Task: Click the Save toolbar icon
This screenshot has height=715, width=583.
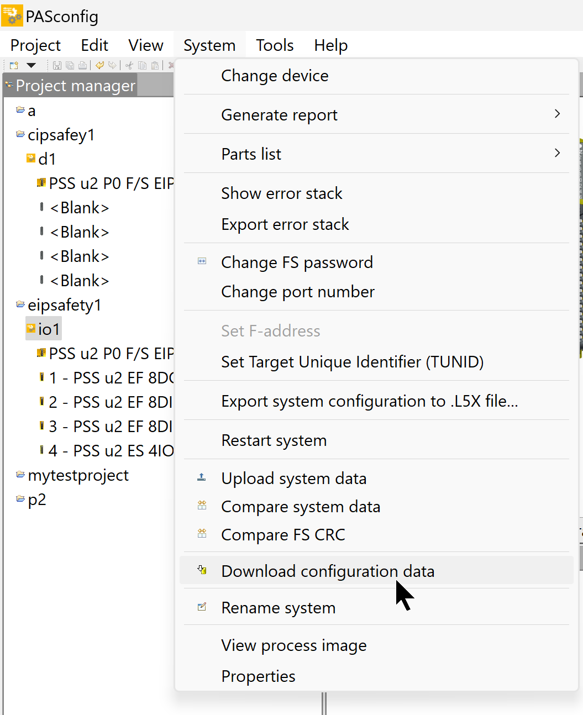Action: click(x=57, y=65)
